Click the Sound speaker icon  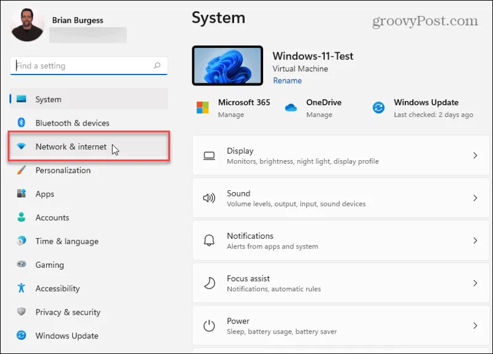point(209,198)
